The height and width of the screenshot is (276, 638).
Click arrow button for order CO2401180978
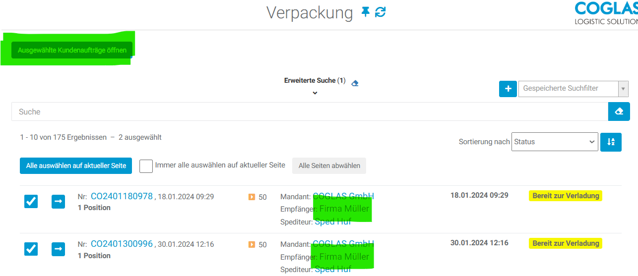point(58,201)
